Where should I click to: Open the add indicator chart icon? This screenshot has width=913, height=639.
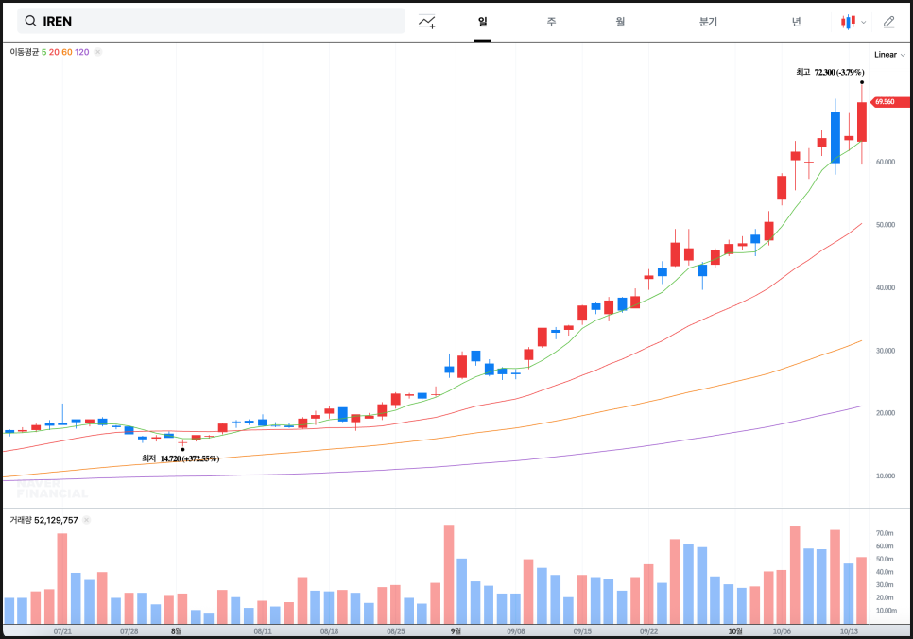tap(427, 21)
